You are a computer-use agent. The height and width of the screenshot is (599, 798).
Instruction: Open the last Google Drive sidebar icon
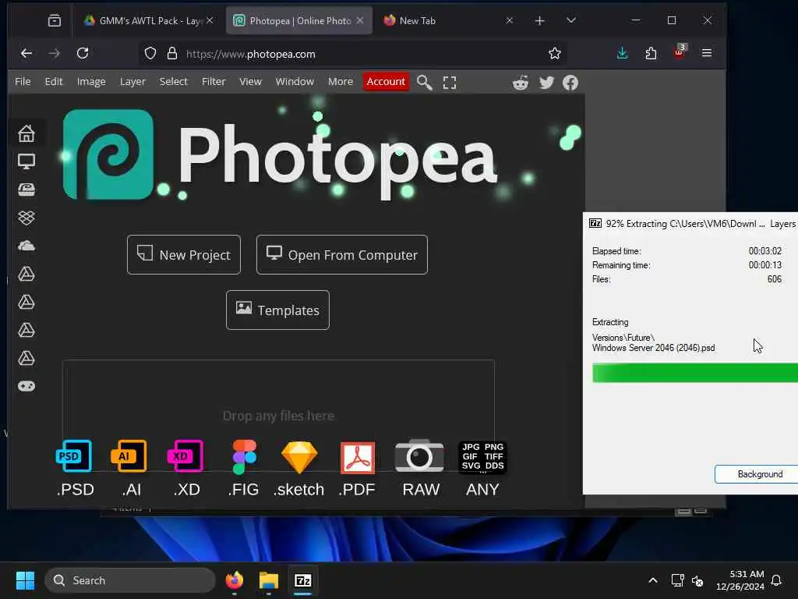(26, 358)
